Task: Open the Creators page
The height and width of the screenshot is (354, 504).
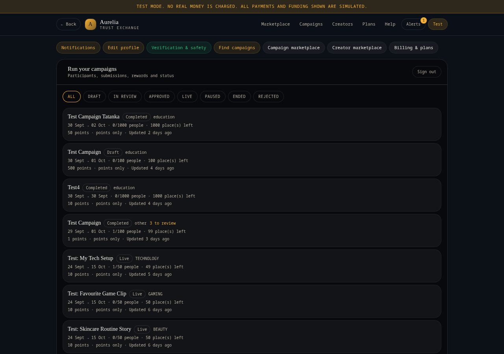Action: pyautogui.click(x=343, y=24)
